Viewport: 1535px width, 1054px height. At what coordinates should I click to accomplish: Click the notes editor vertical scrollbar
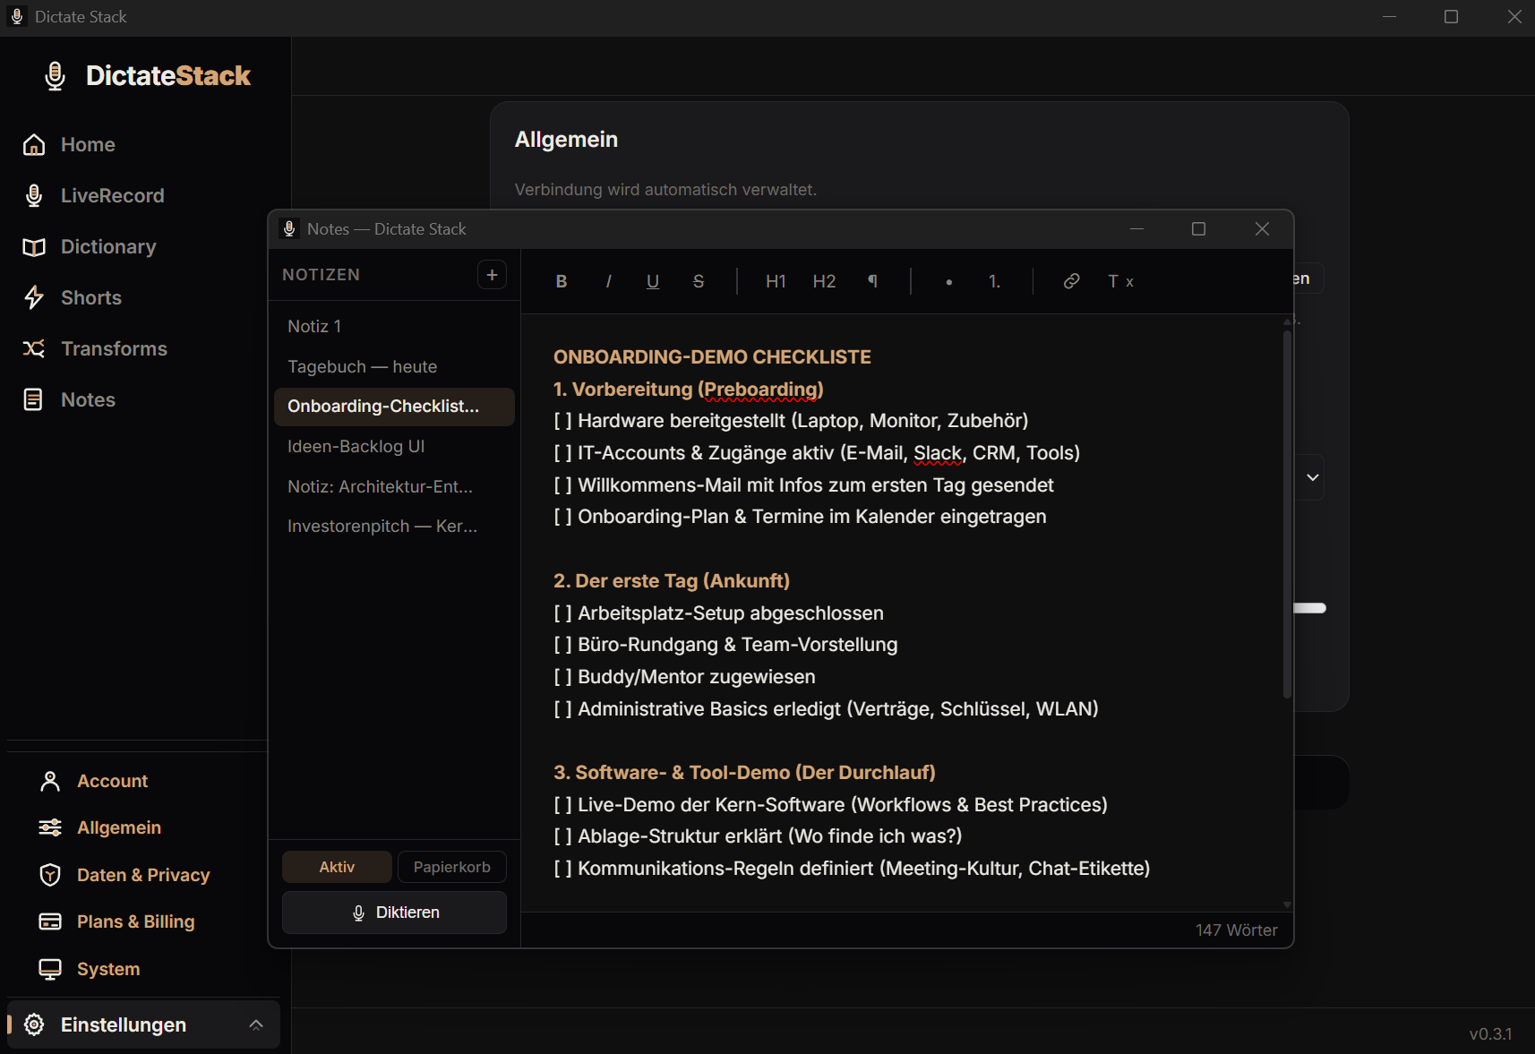pos(1287,515)
